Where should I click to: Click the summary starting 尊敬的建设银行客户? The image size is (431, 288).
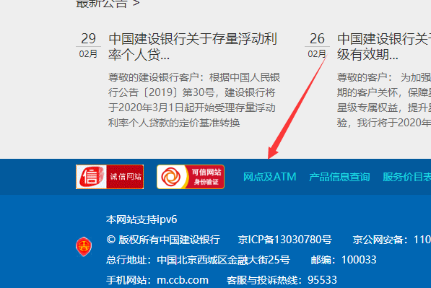pyautogui.click(x=194, y=100)
